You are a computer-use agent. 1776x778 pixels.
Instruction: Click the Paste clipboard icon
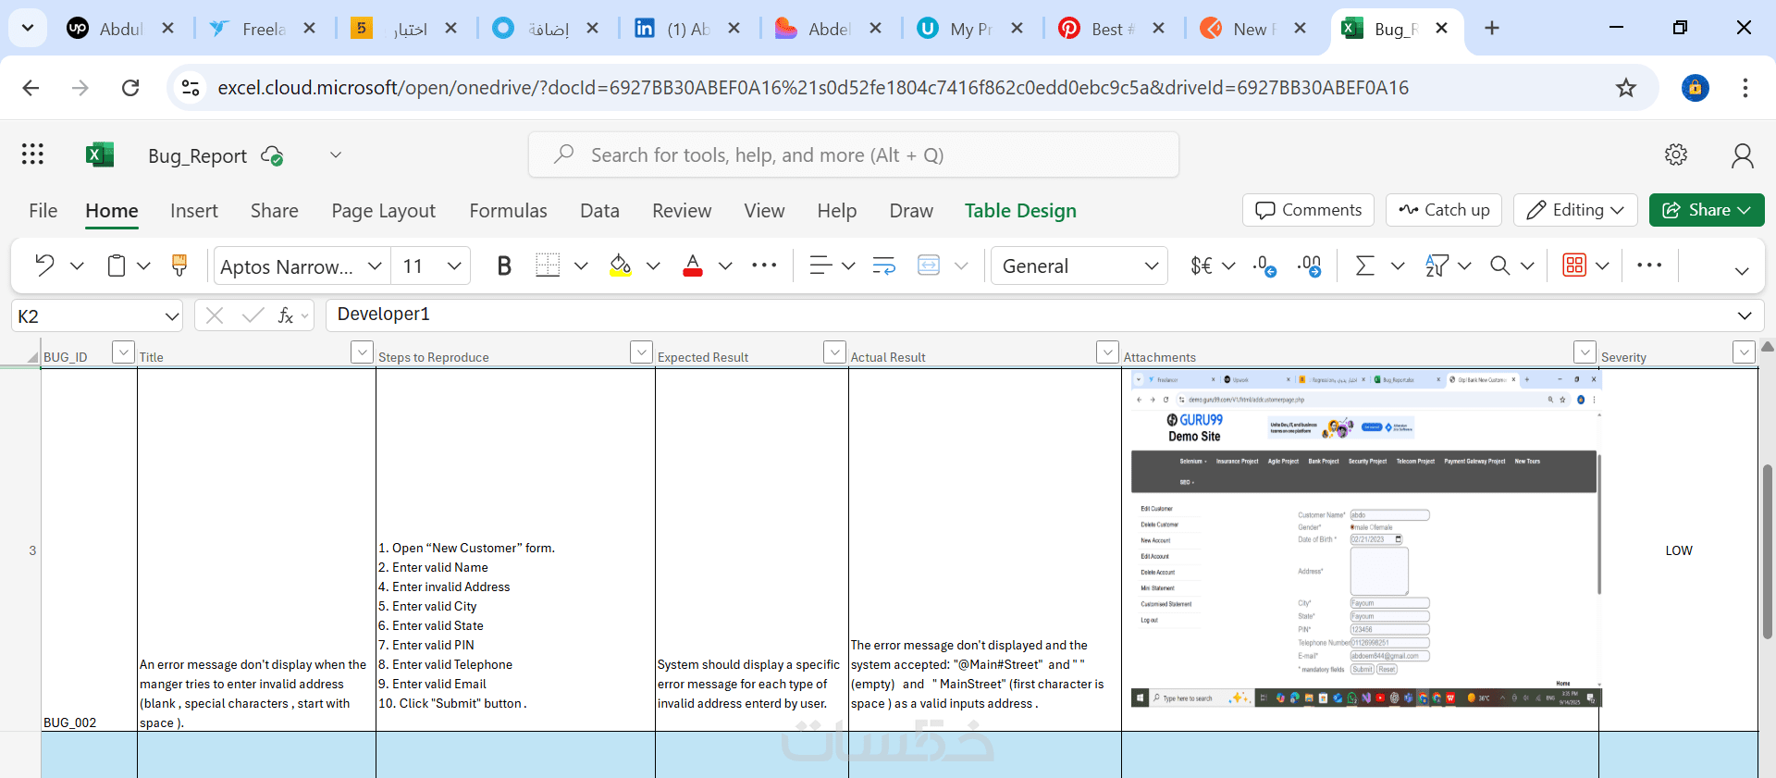click(x=117, y=266)
